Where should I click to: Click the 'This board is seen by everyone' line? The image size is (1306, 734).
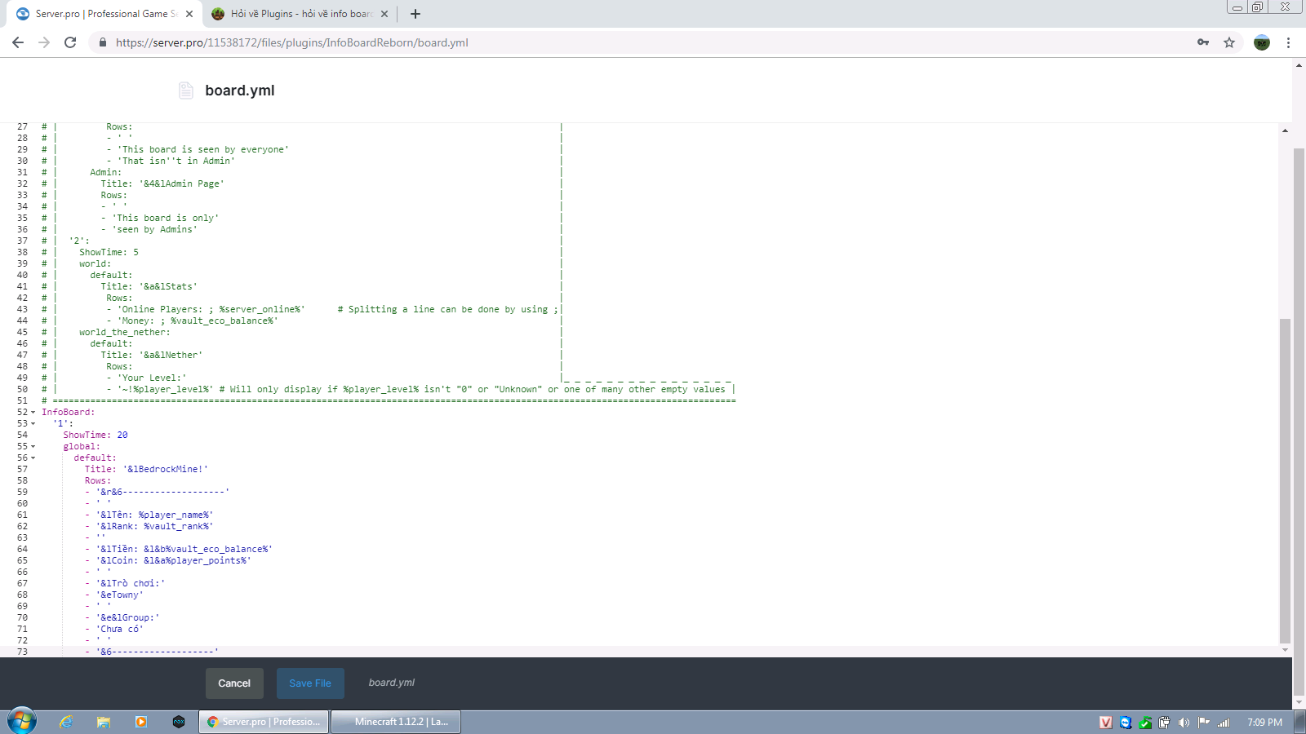click(x=198, y=150)
